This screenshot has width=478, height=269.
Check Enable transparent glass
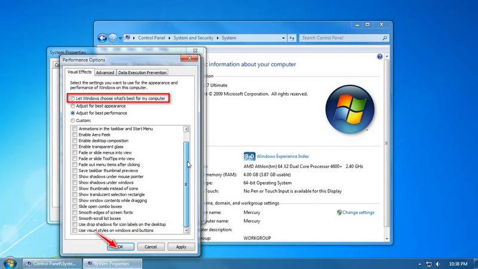coord(75,146)
